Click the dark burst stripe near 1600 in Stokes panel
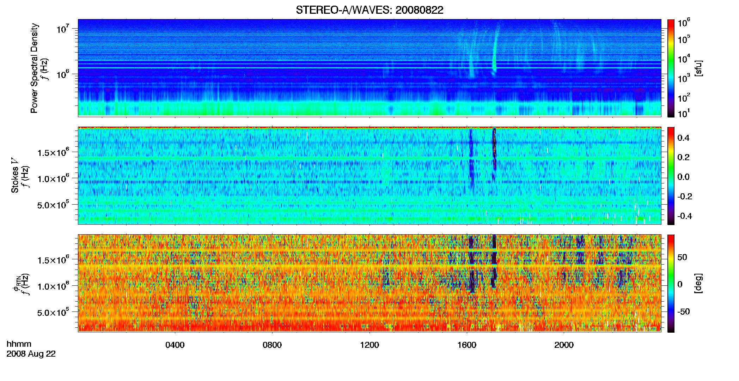739x381 pixels. [x=471, y=159]
